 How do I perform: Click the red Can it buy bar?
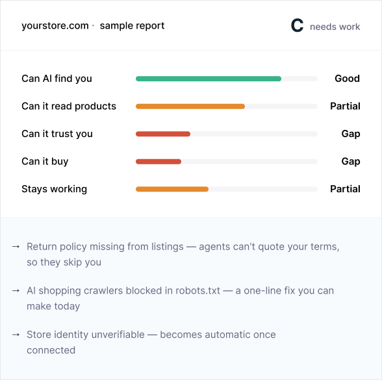[159, 162]
